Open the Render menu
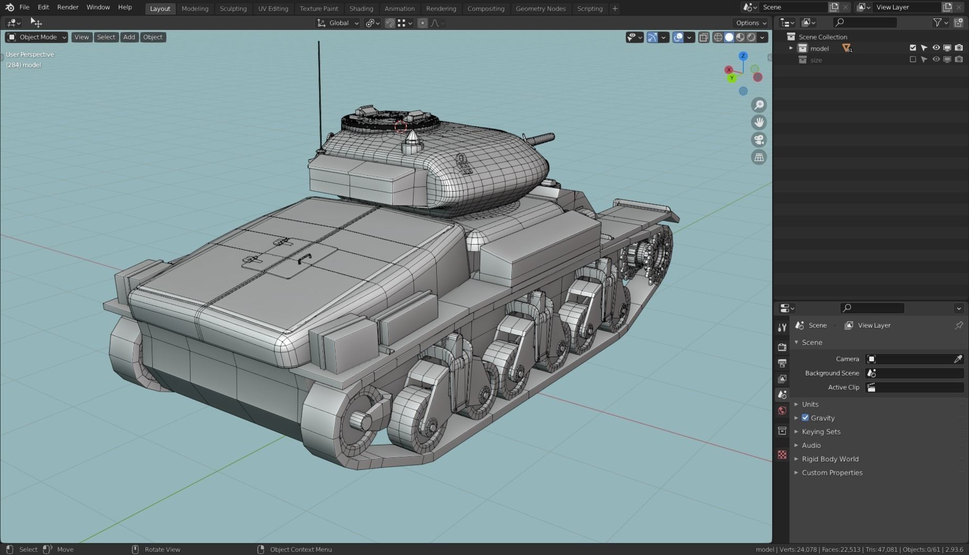Screen dimensions: 969x555 68,7
